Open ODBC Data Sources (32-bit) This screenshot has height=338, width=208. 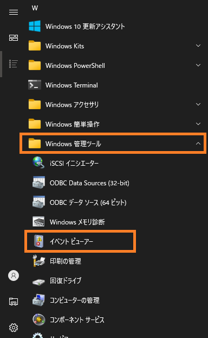click(x=113, y=183)
